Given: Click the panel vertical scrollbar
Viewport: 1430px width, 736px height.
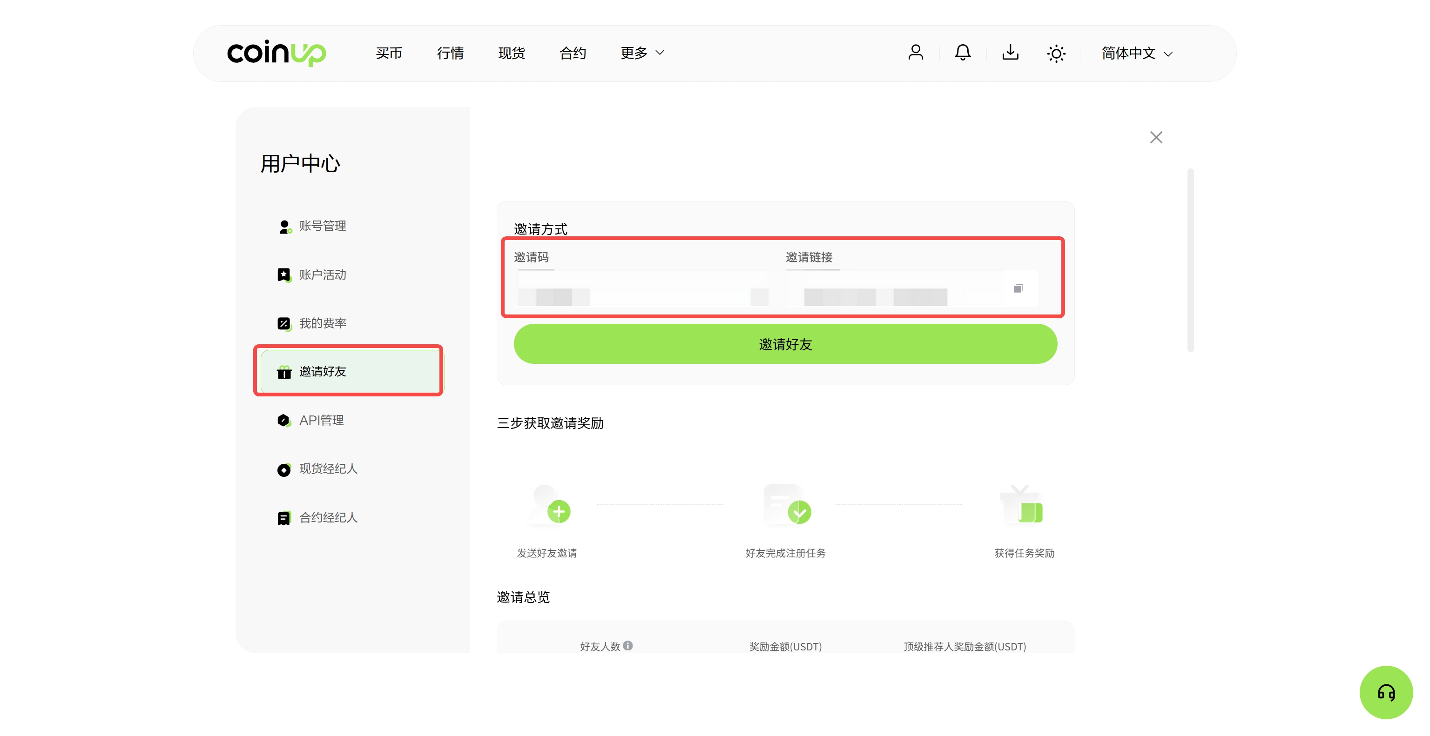Looking at the screenshot, I should click(x=1190, y=261).
